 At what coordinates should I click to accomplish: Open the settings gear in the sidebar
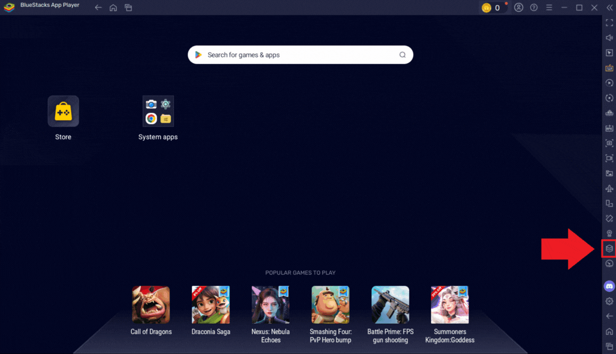coord(609,301)
